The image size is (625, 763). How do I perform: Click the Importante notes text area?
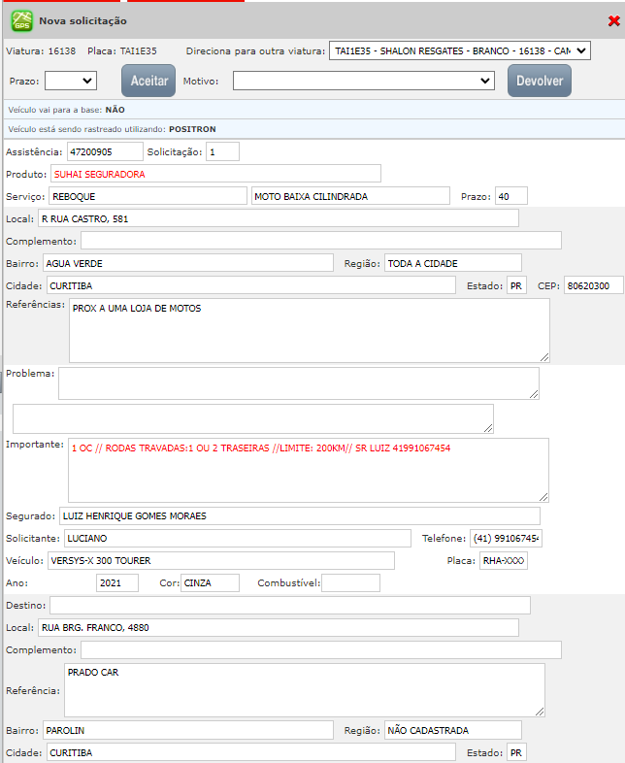point(309,470)
